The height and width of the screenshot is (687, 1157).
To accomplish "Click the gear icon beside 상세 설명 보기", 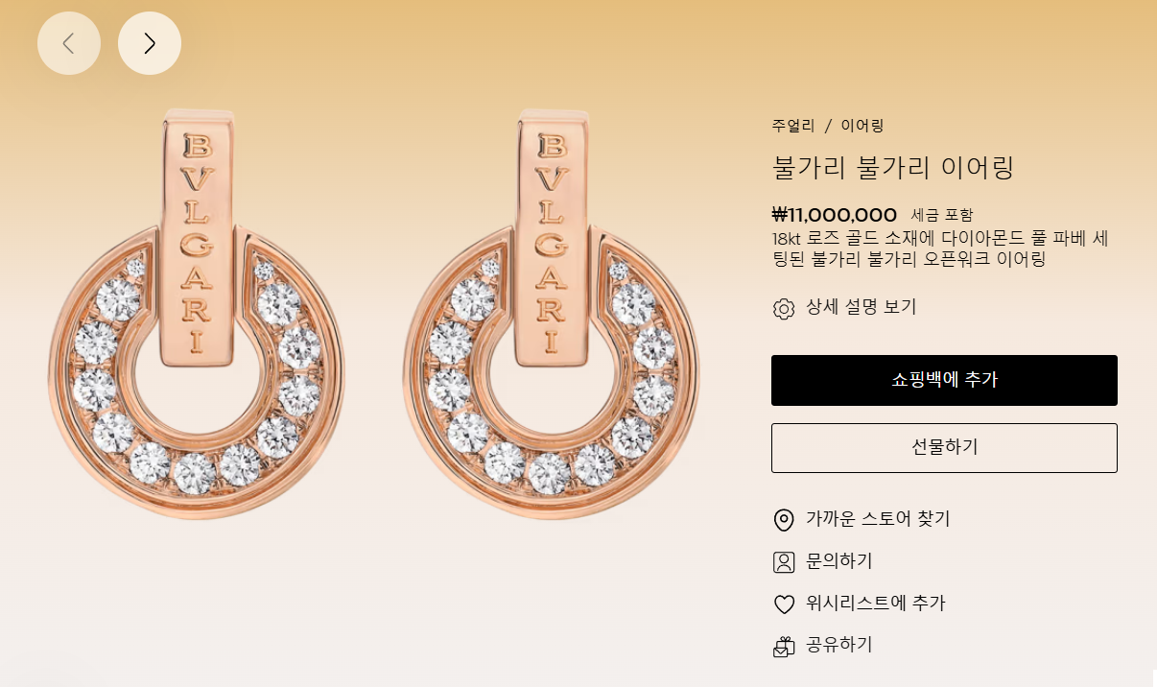I will pyautogui.click(x=784, y=308).
